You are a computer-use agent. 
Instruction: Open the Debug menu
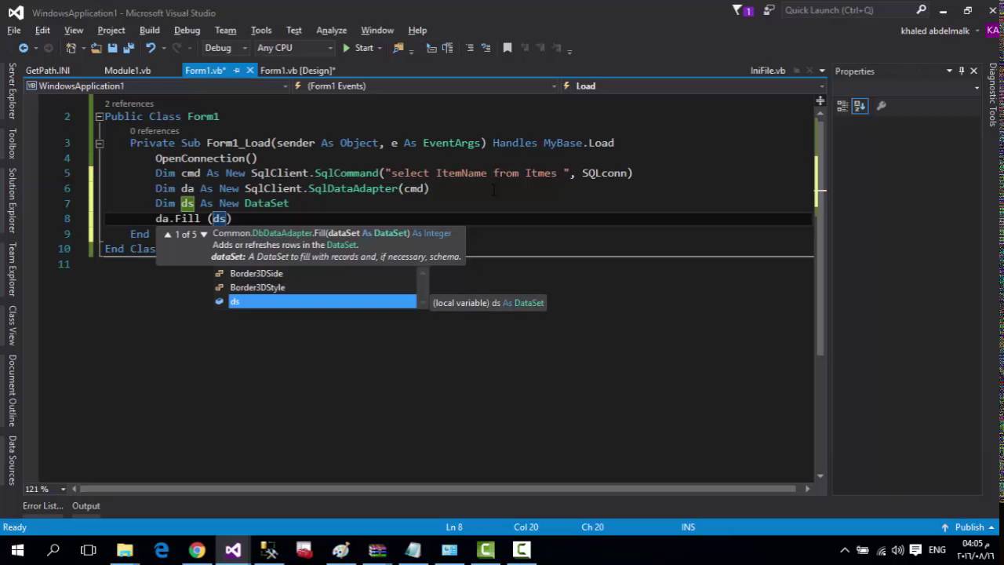point(187,30)
